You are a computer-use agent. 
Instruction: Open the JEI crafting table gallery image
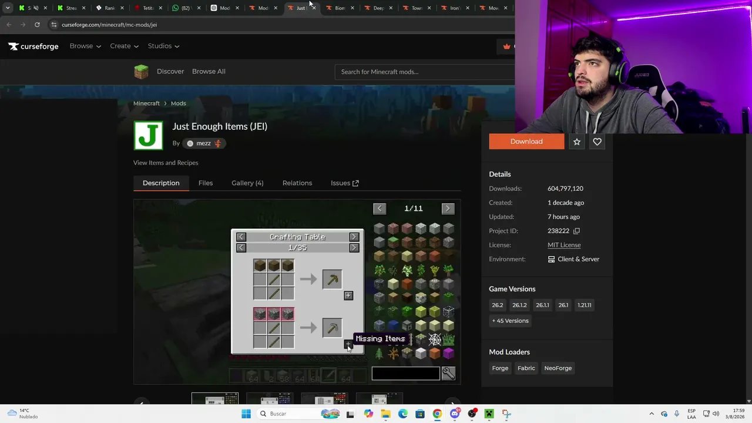(297, 292)
